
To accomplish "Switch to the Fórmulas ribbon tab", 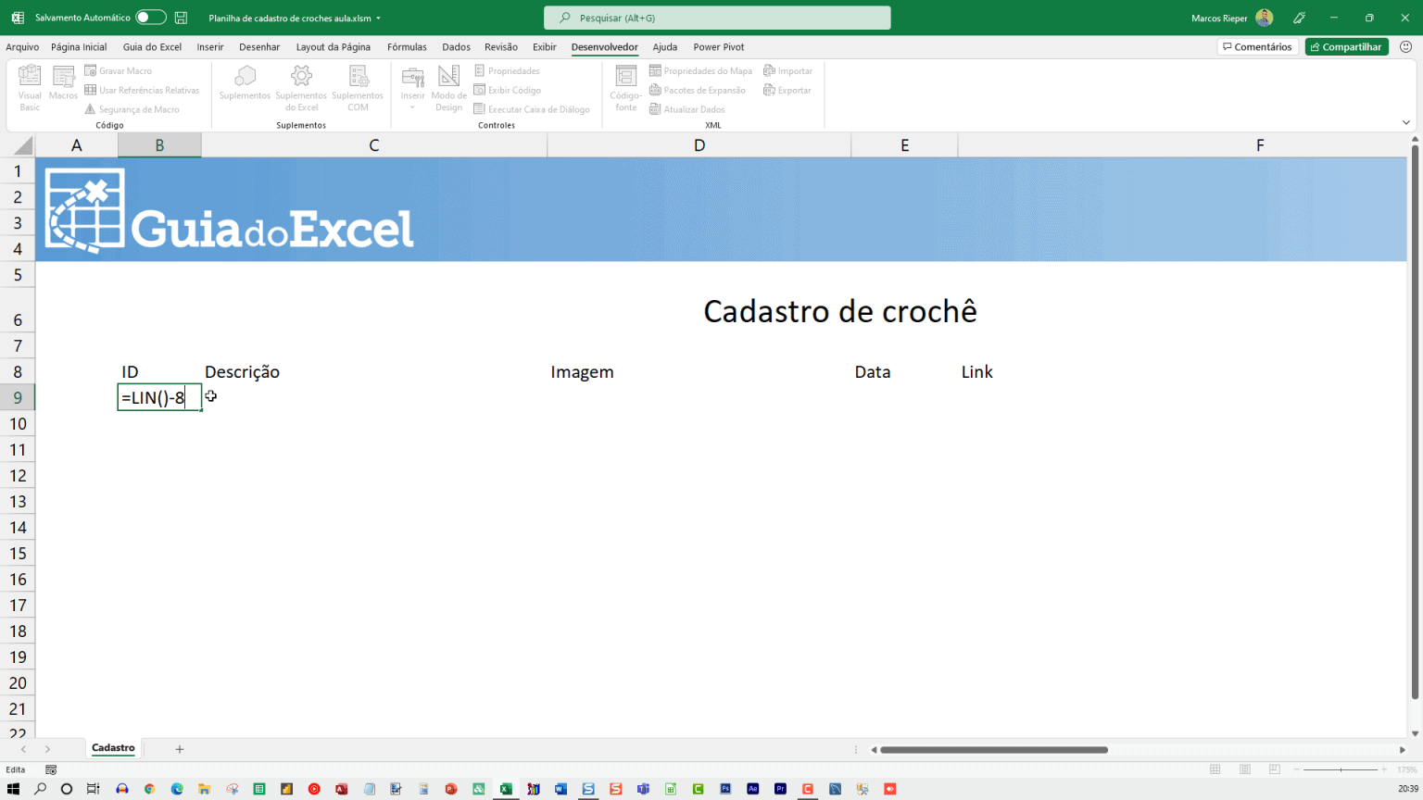I will point(407,46).
